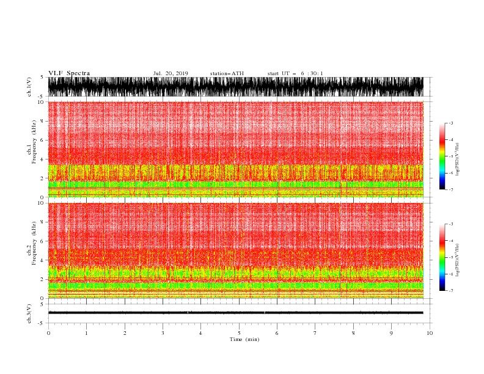This screenshot has height=374, width=484.
Task: Click the "3" tick on the time axis
Action: pyautogui.click(x=163, y=333)
